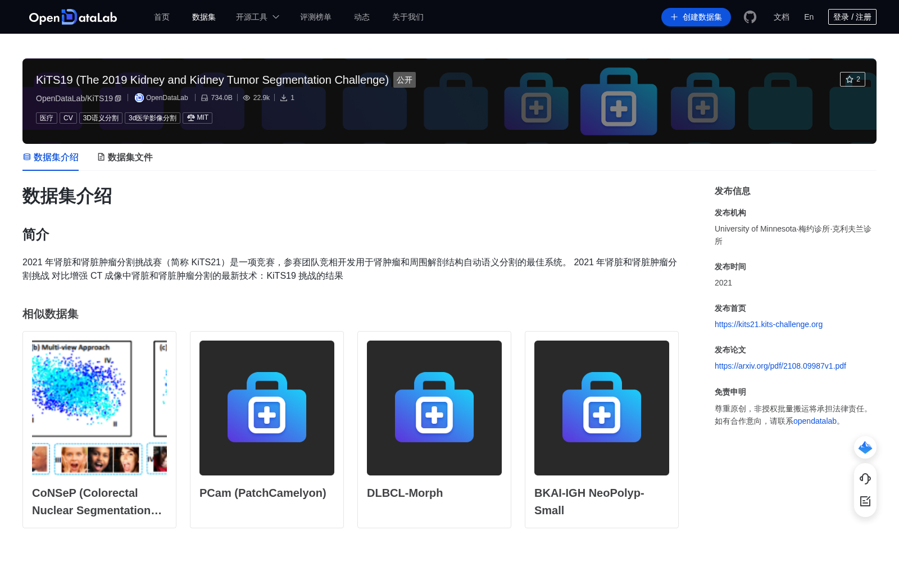Open the customer support headset icon
The width and height of the screenshot is (899, 562).
pos(865,478)
